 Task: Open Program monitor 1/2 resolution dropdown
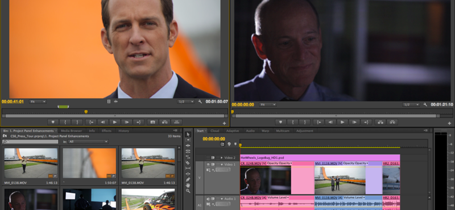tap(411, 104)
